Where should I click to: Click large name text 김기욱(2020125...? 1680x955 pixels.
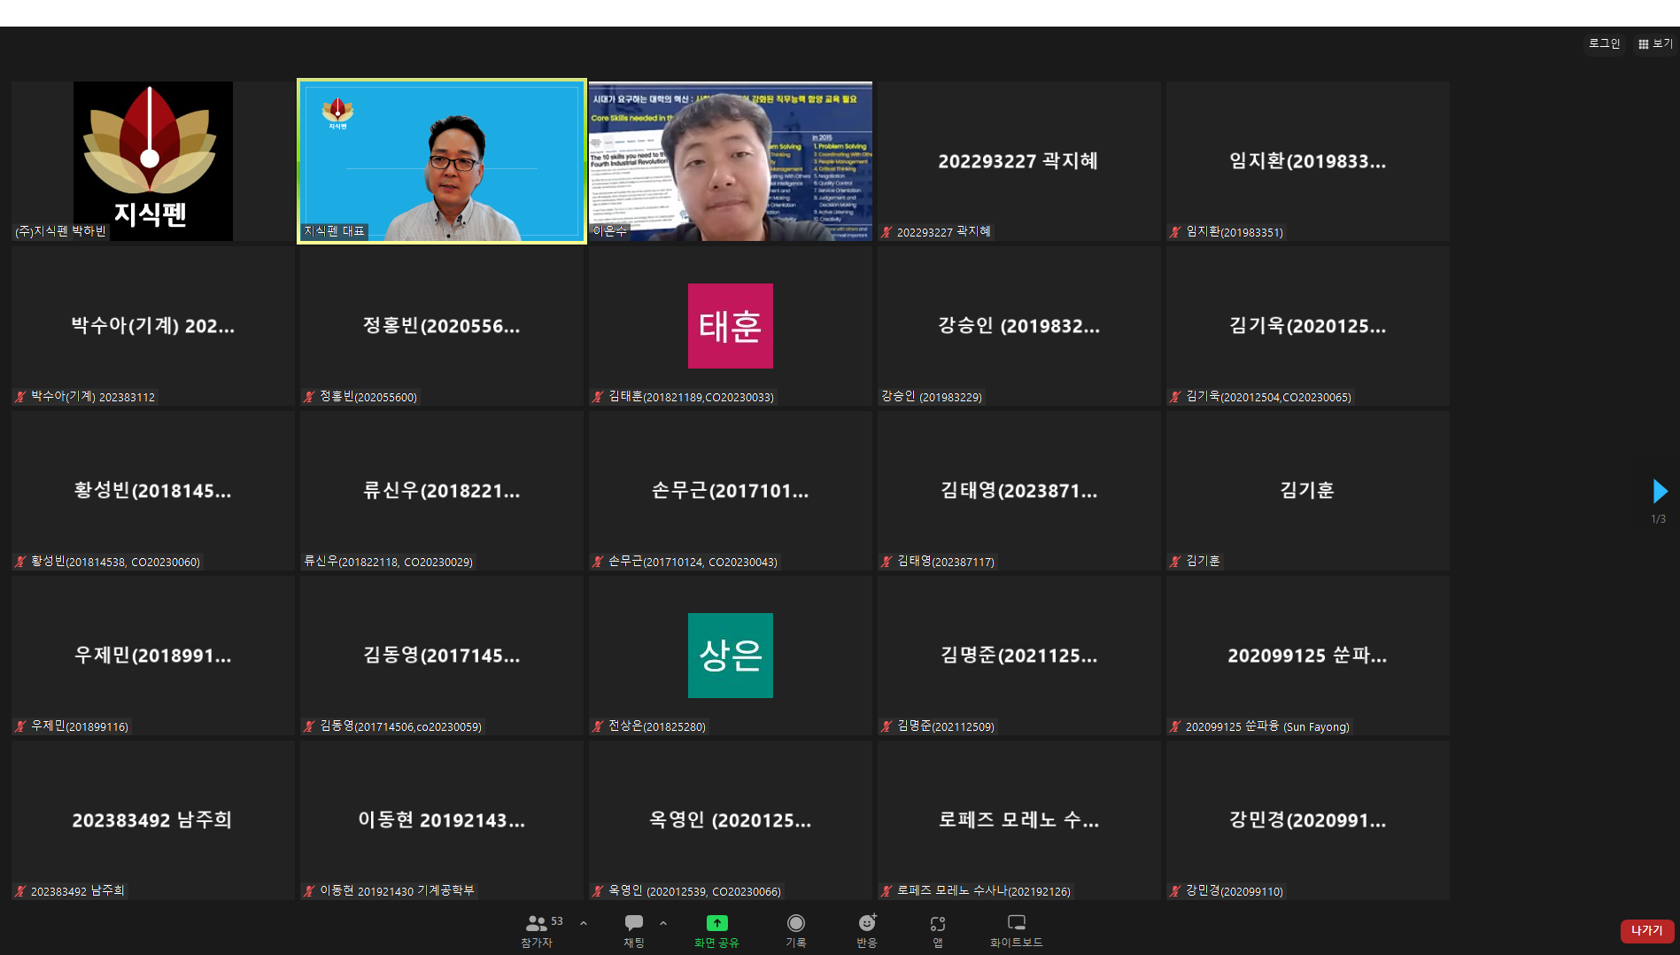1307,326
